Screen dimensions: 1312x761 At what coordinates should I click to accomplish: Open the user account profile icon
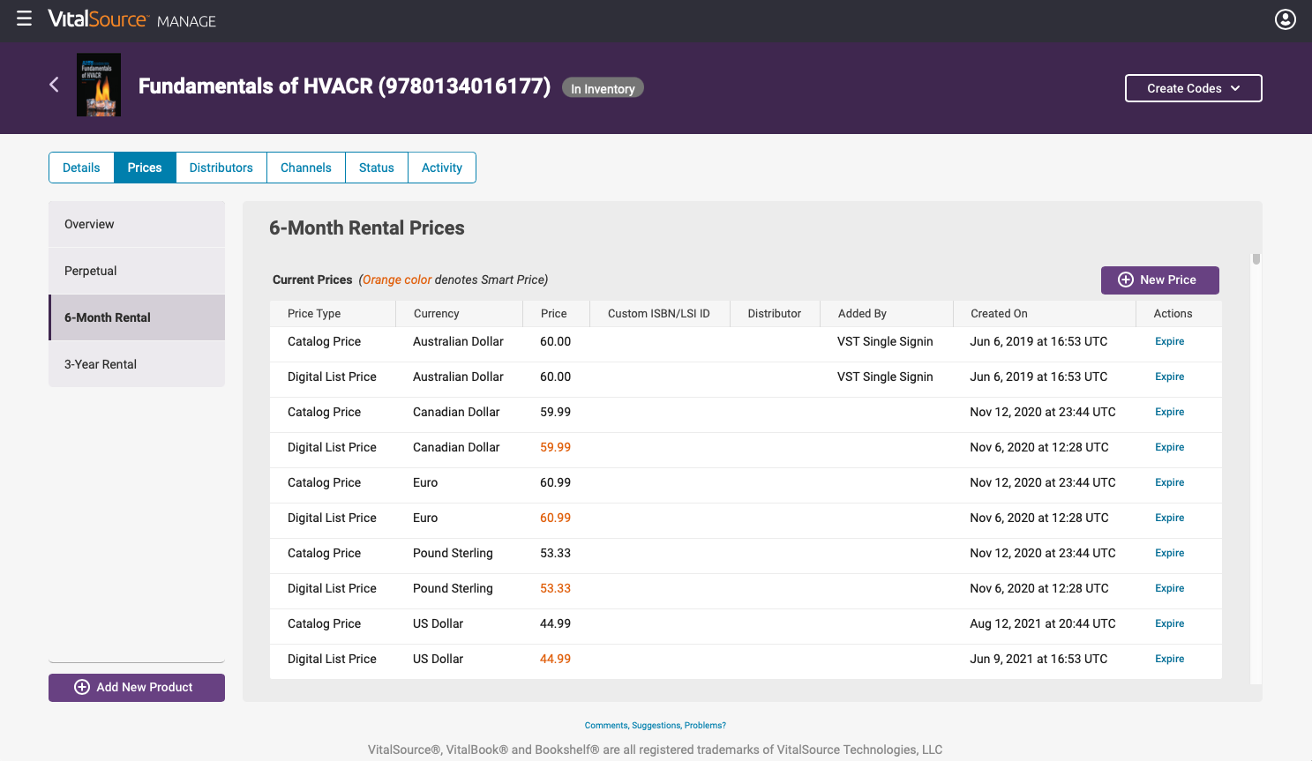pos(1285,19)
